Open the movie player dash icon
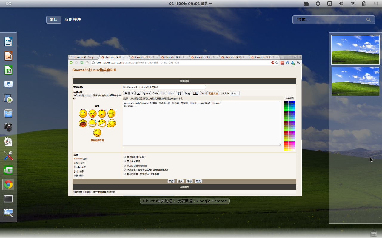The width and height of the screenshot is (382, 238). 8,99
